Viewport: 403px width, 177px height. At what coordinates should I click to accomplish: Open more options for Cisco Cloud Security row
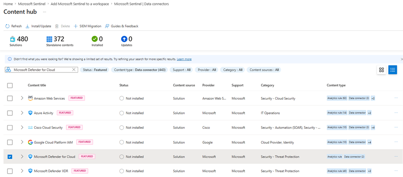tap(396, 127)
